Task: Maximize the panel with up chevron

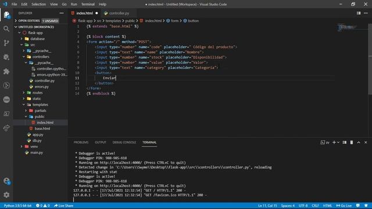Action: click(x=359, y=142)
